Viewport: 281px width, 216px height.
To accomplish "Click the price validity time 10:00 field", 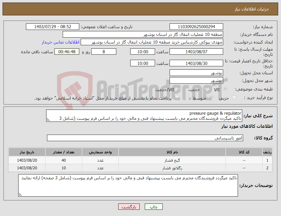I will coord(142,63).
